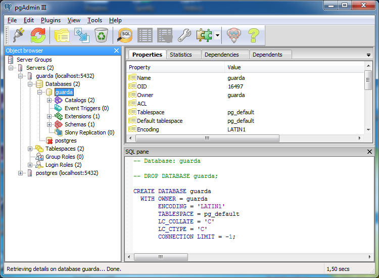Select the Properties tab
The width and height of the screenshot is (379, 278).
click(147, 55)
